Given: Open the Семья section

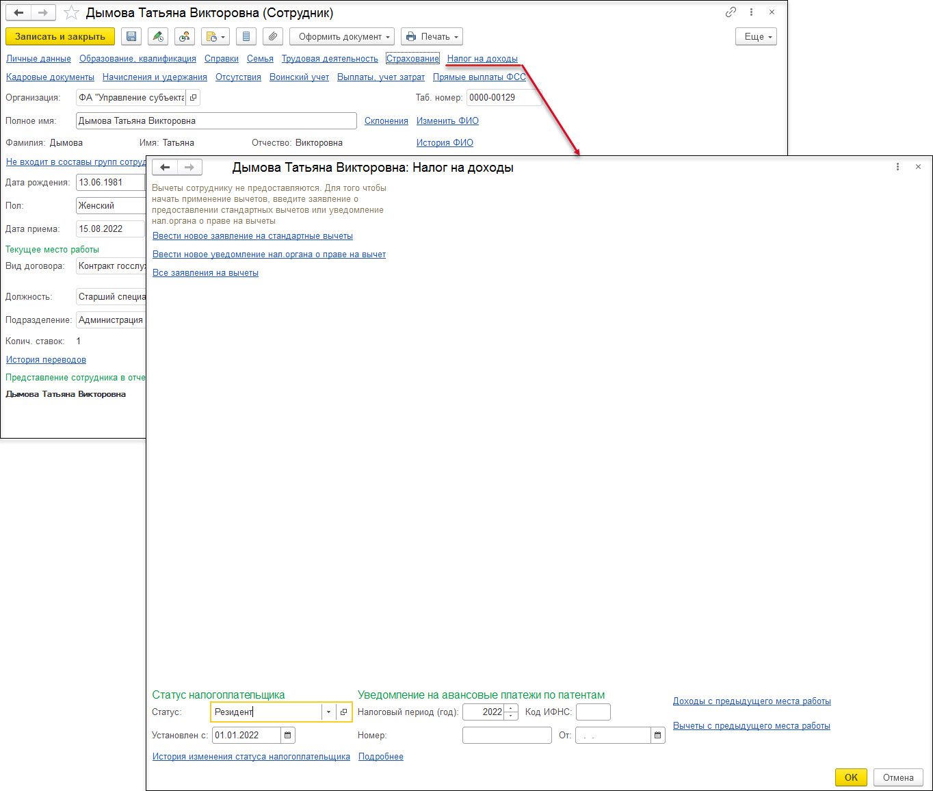Looking at the screenshot, I should pyautogui.click(x=260, y=59).
